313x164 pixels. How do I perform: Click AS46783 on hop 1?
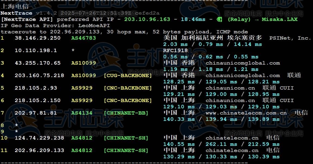click(83, 38)
